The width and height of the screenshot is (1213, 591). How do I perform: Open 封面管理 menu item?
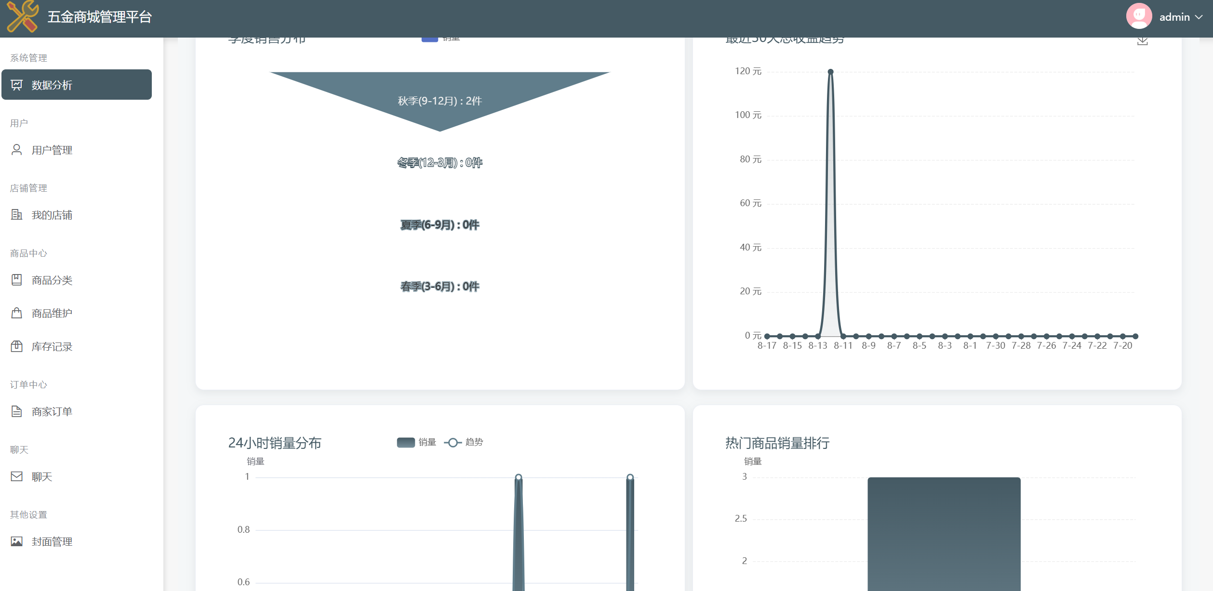click(x=52, y=542)
